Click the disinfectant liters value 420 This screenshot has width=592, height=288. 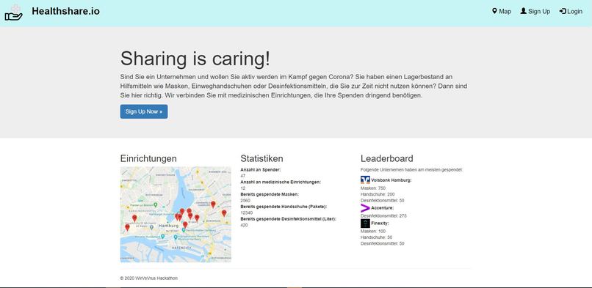(x=244, y=225)
